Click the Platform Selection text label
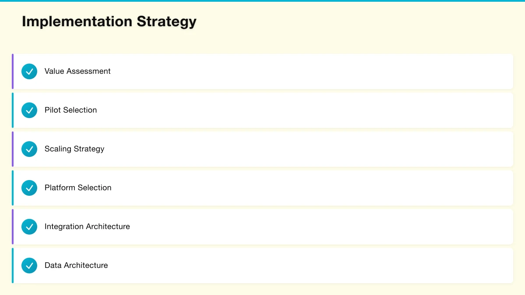The height and width of the screenshot is (295, 525). [78, 188]
